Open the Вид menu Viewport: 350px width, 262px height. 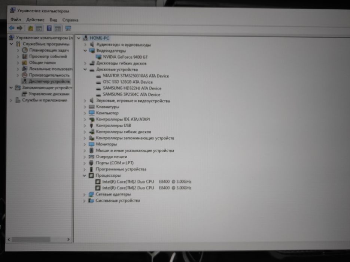click(54, 20)
